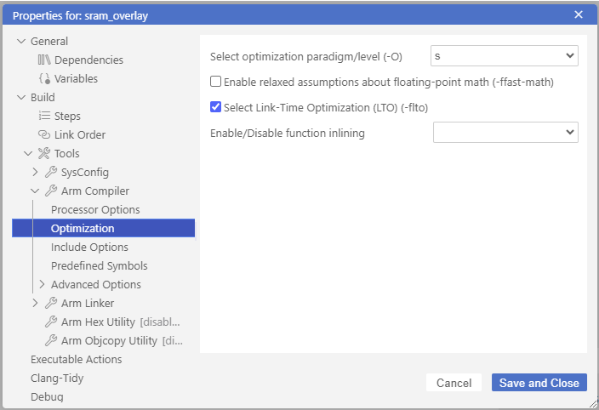599x410 pixels.
Task: Open the optimization level dropdown
Action: [505, 56]
